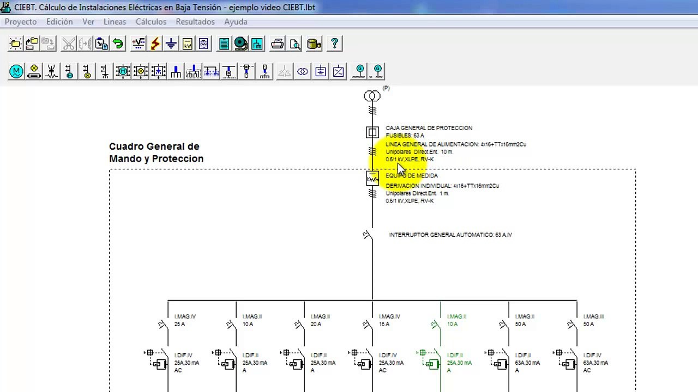This screenshot has width=698, height=392.
Task: Insert a lighting line with the lamp icon
Action: [34, 71]
